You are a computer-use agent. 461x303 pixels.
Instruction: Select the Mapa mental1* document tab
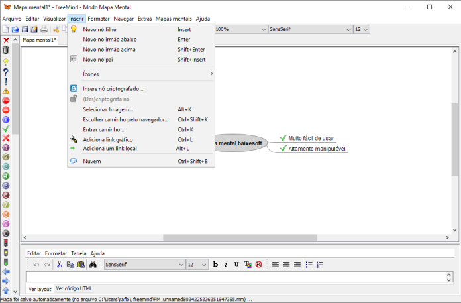(39, 40)
